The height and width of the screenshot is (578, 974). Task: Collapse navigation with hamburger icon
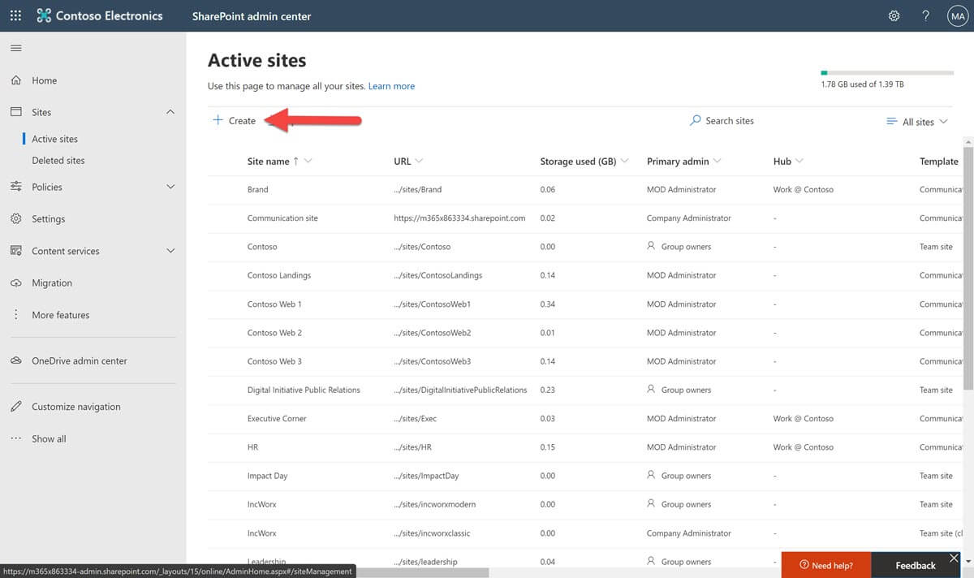point(15,49)
